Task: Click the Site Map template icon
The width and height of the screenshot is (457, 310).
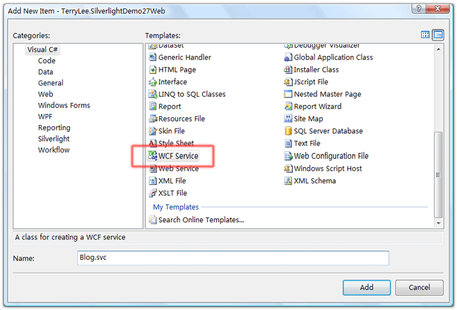Action: point(289,119)
